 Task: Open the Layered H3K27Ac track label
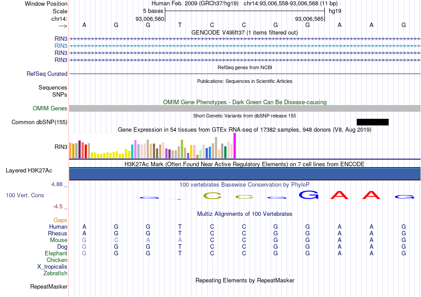pyautogui.click(x=29, y=171)
